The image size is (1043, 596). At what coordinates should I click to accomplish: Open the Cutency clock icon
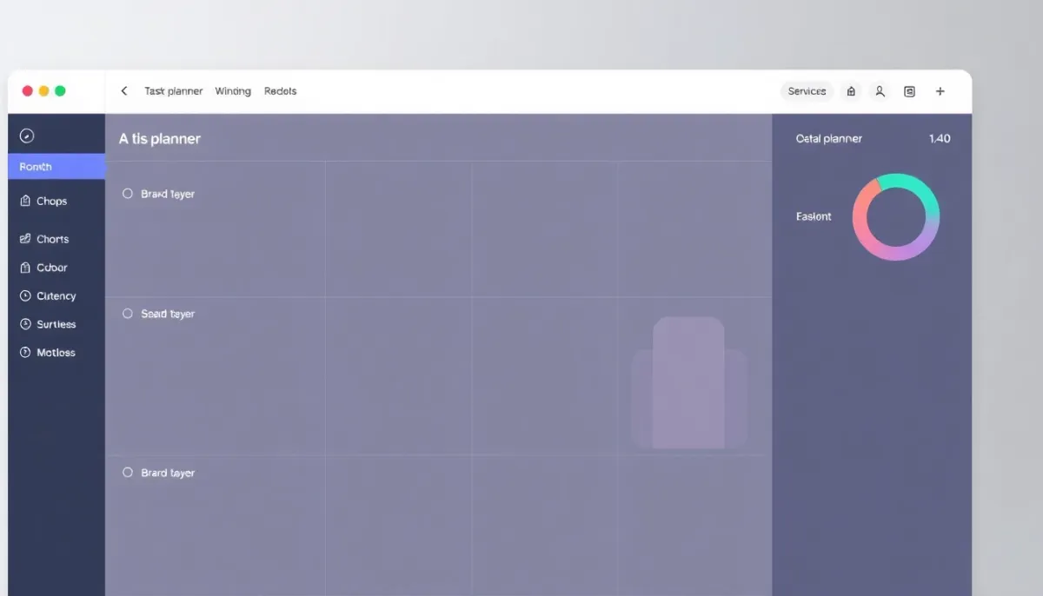tap(25, 296)
